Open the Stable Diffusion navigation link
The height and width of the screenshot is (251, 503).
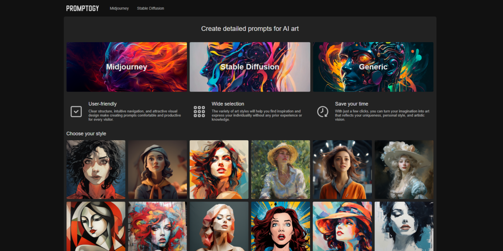pos(151,8)
